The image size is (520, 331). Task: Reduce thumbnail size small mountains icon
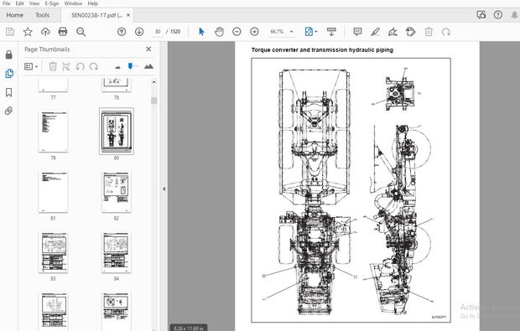click(x=117, y=67)
